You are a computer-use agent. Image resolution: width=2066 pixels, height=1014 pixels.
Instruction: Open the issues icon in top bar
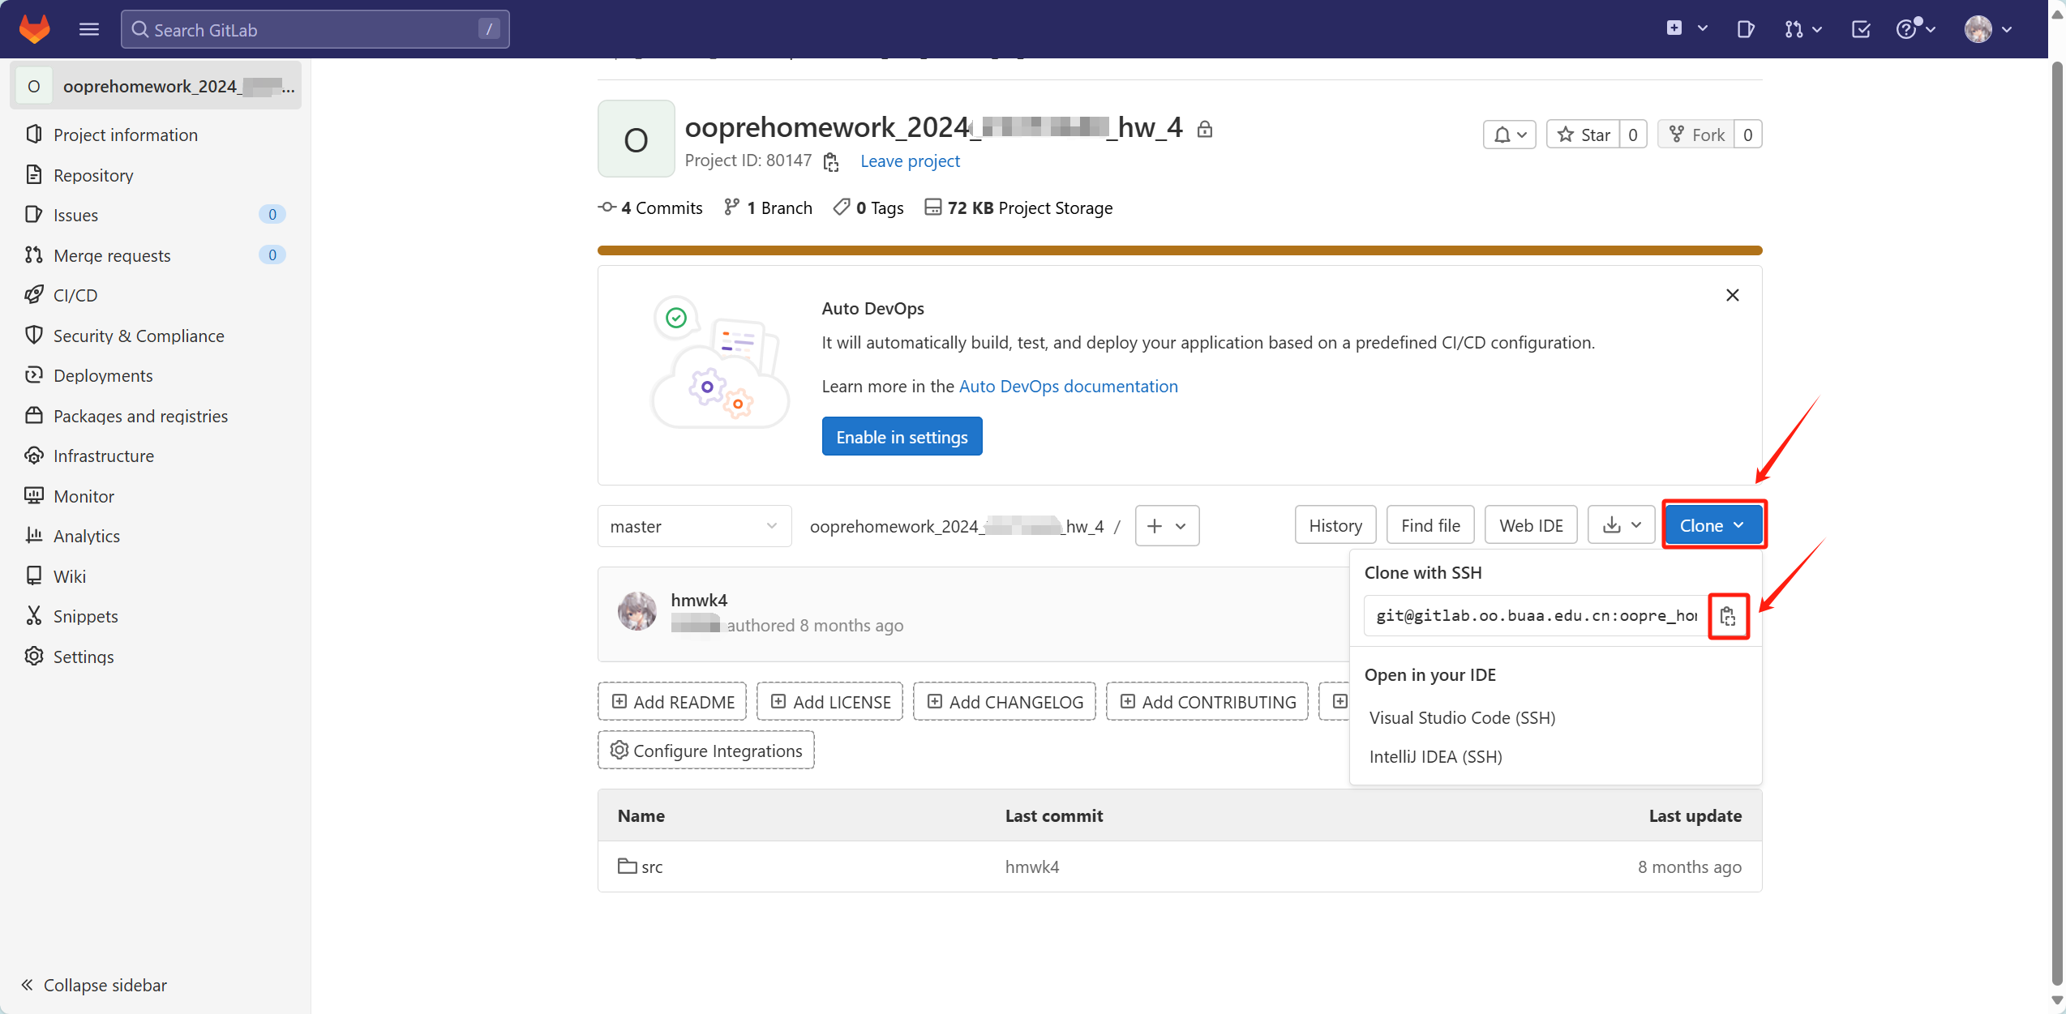tap(1746, 29)
